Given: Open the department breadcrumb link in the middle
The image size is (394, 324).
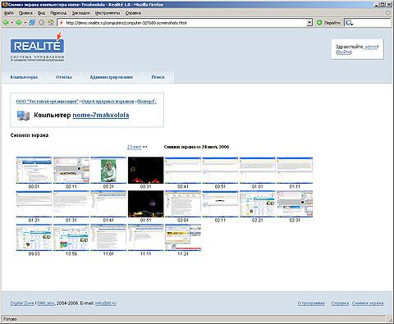Looking at the screenshot, I should [108, 102].
